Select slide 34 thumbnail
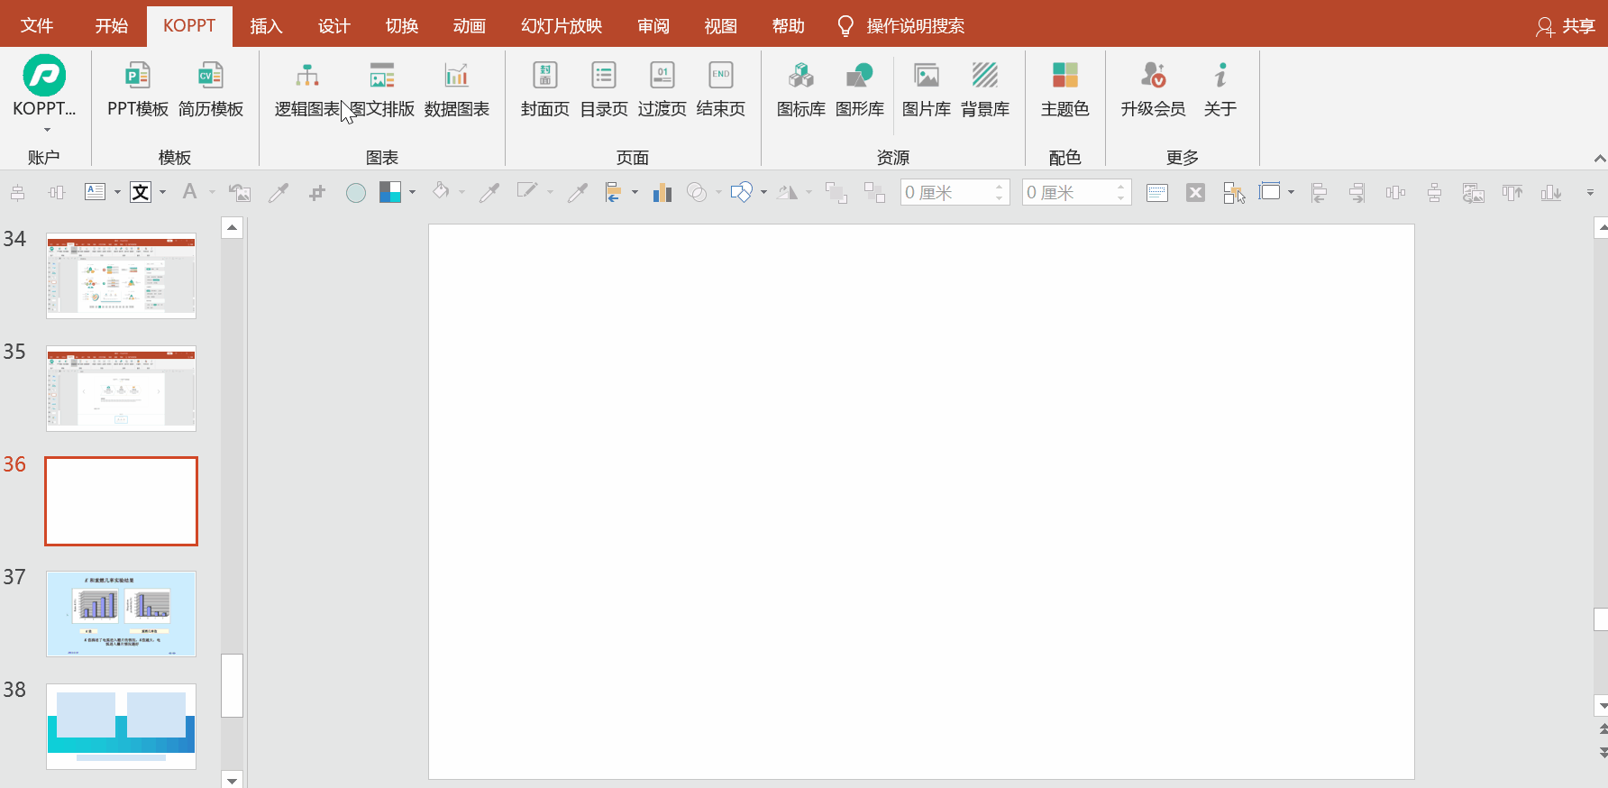Image resolution: width=1608 pixels, height=788 pixels. tap(121, 276)
